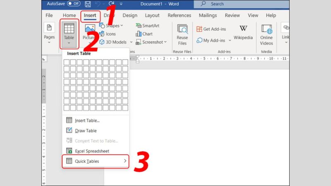Open the Help tab
The image size is (331, 186).
[271, 15]
